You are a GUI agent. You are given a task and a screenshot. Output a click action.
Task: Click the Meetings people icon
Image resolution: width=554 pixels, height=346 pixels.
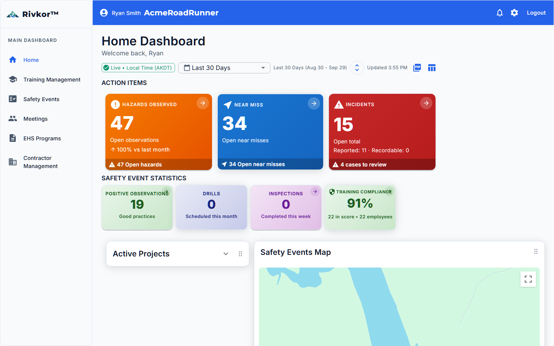[13, 118]
